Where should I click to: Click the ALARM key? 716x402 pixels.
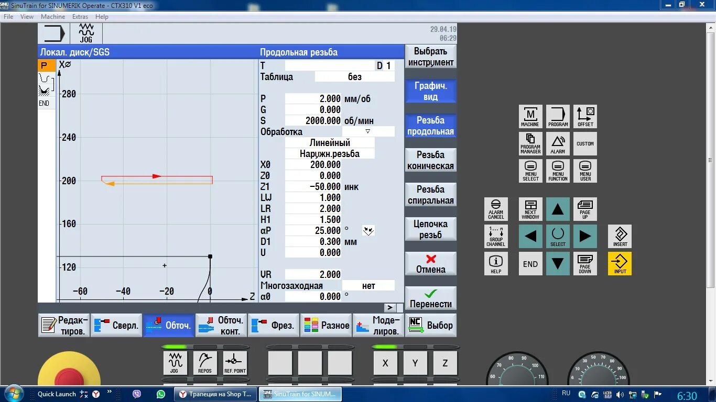click(558, 143)
